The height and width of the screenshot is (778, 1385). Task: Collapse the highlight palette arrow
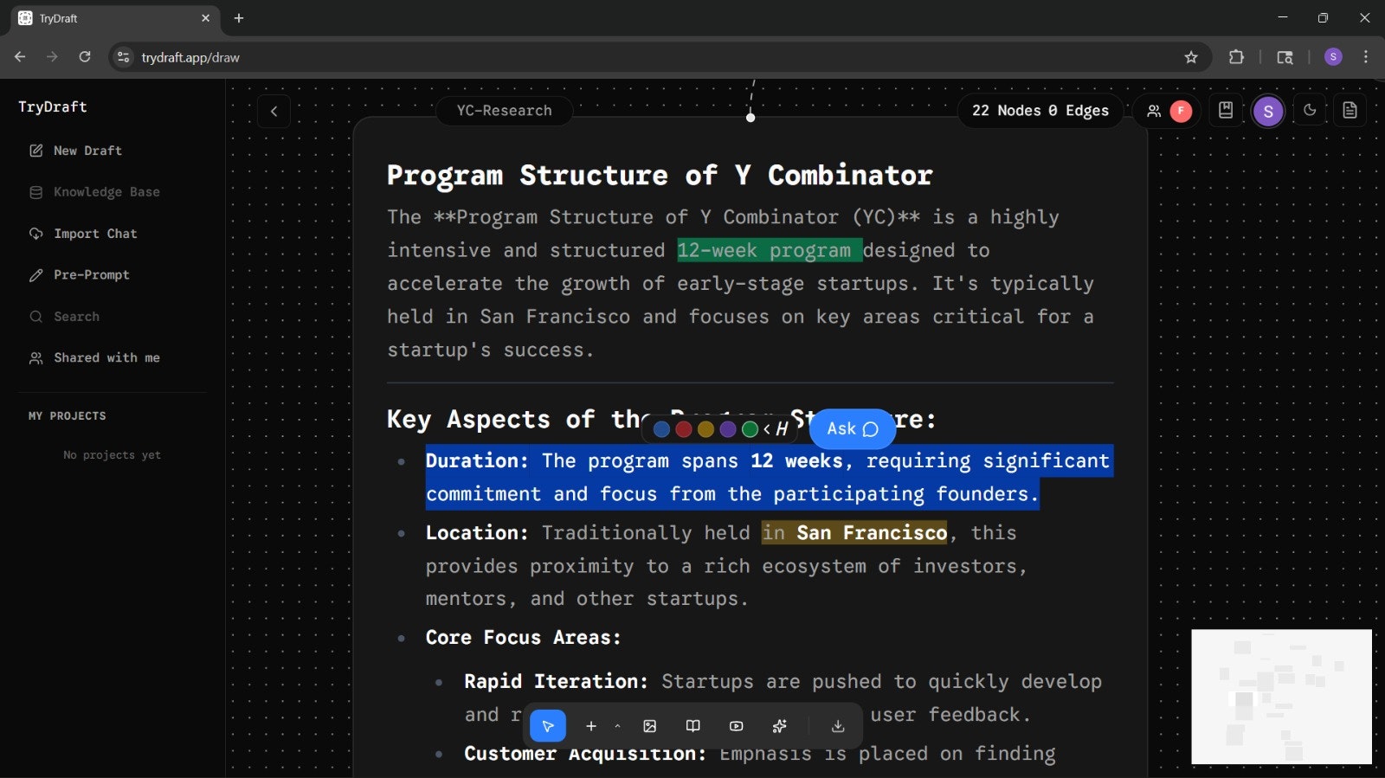pyautogui.click(x=767, y=429)
